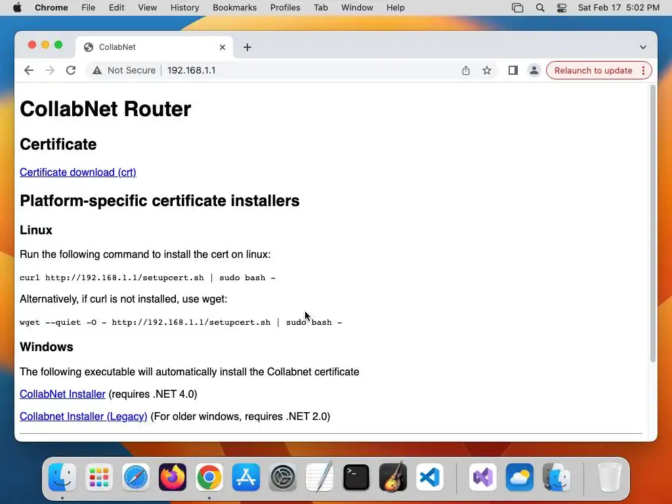This screenshot has height=504, width=672.
Task: Click the date and time display
Action: [x=618, y=8]
